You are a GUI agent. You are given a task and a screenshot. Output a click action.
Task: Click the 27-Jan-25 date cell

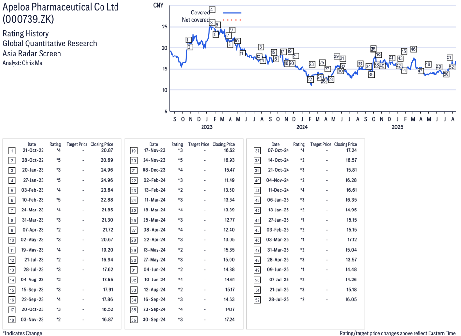278,220
